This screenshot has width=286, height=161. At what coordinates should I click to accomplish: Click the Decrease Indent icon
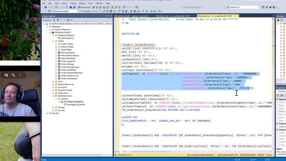(x=151, y=11)
